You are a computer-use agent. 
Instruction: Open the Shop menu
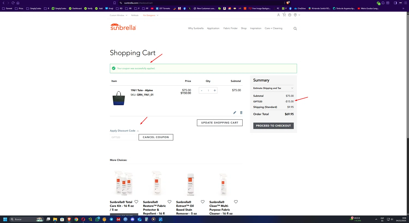[244, 28]
